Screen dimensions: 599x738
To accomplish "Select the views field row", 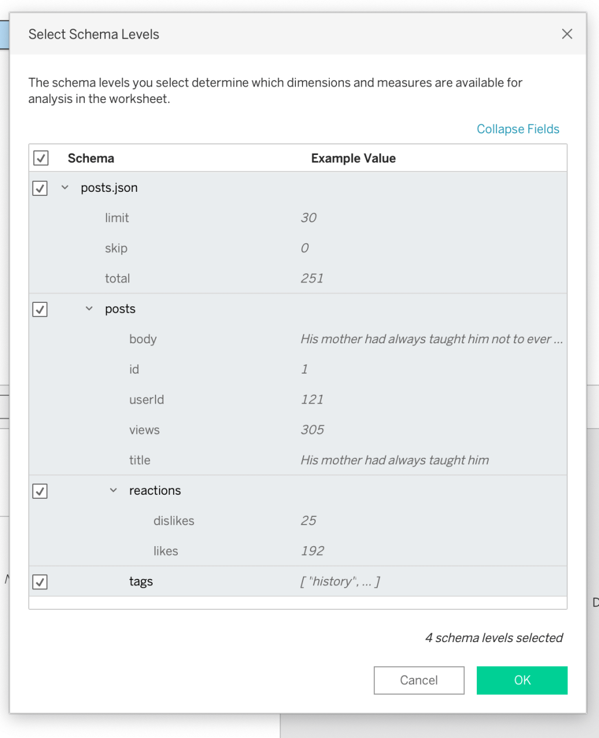I will tap(144, 430).
